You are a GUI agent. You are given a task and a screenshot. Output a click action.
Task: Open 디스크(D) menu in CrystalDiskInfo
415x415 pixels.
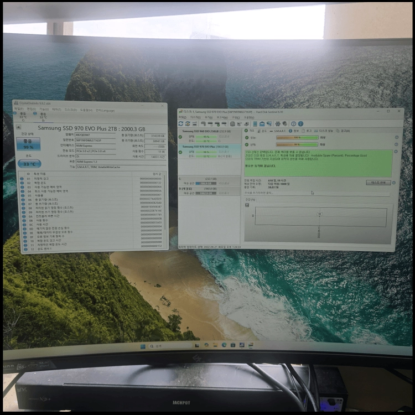pos(71,110)
